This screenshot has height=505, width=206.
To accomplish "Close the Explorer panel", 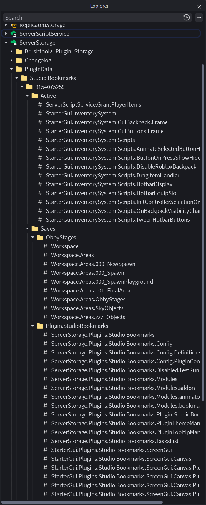I will (x=199, y=6).
